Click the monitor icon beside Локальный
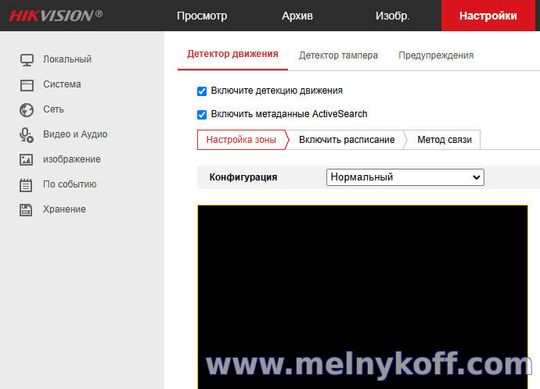The image size is (540, 389). click(27, 60)
